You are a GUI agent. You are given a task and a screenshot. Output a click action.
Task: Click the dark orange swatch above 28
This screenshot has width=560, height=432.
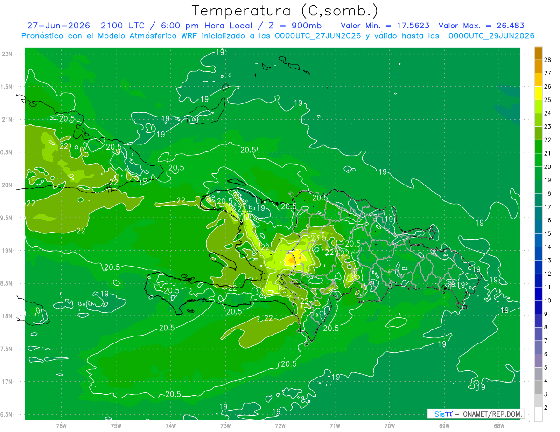(538, 53)
